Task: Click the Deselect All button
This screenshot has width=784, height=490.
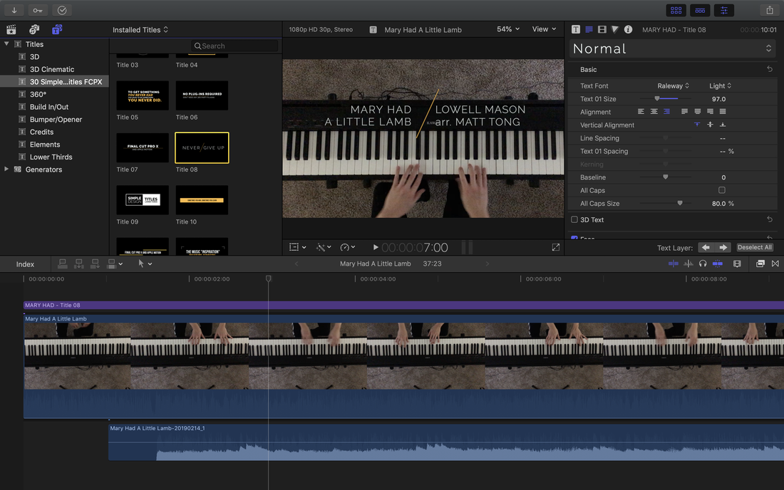Action: click(754, 247)
